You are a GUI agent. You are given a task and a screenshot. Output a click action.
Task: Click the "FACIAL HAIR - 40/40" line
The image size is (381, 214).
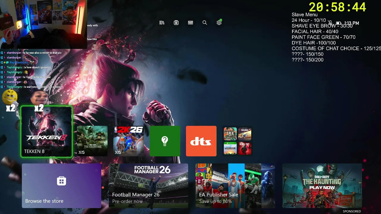(x=315, y=32)
